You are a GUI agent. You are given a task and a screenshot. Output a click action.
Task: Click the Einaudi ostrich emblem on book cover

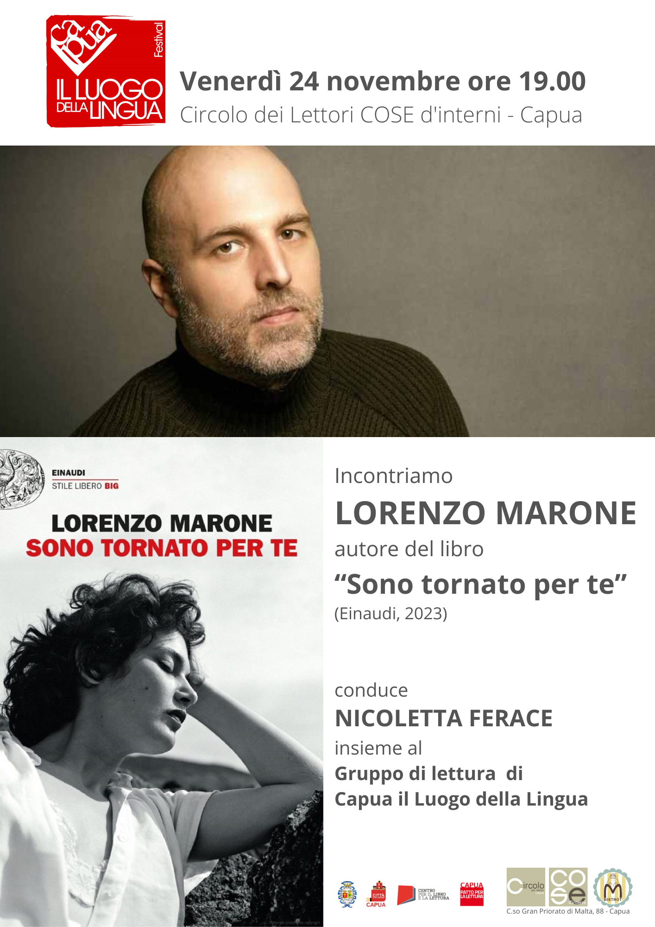(21, 480)
